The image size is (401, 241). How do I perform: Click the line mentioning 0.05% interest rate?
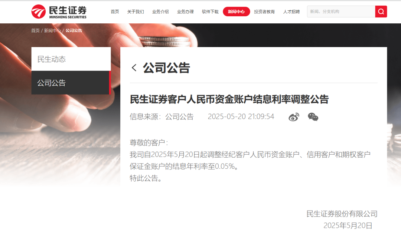point(184,166)
